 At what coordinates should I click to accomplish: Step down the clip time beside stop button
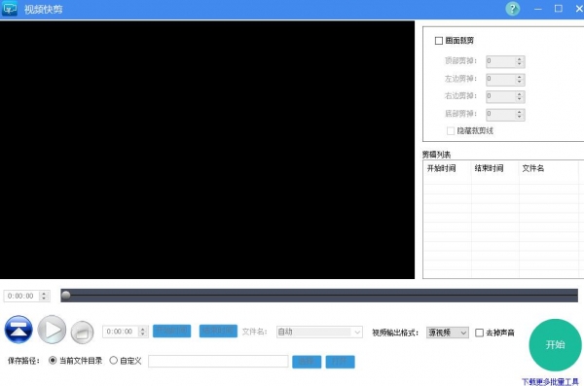click(x=143, y=334)
